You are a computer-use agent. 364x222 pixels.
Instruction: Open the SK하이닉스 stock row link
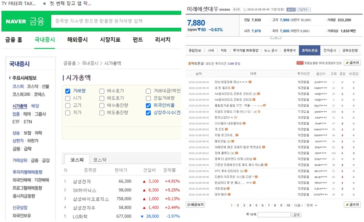84,190
